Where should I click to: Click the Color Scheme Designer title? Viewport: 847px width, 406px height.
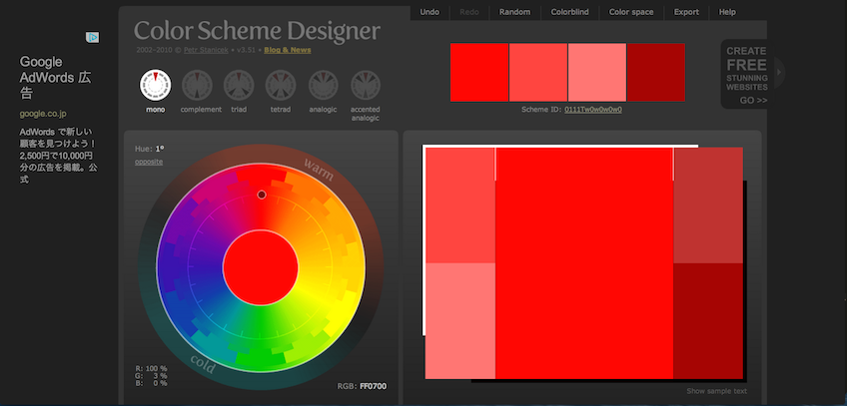click(257, 31)
